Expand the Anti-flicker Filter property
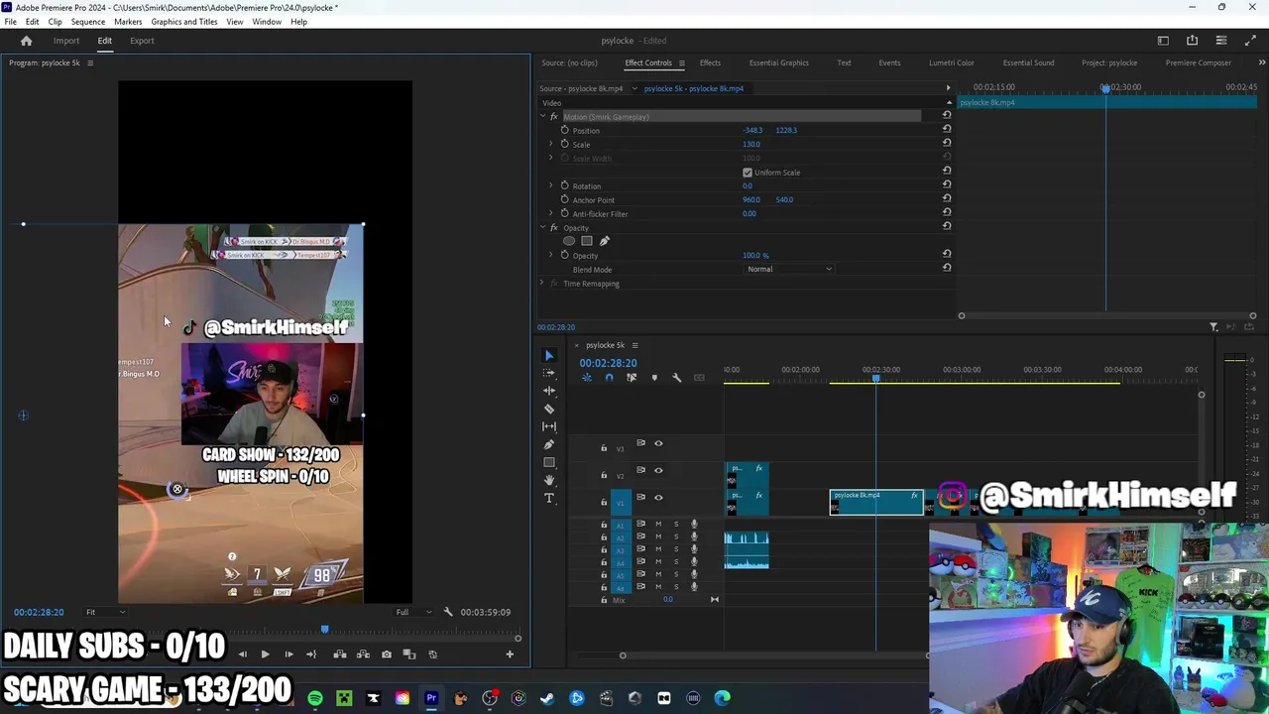This screenshot has width=1269, height=714. coord(551,213)
